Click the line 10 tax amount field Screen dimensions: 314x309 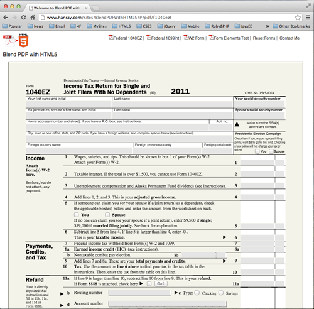(x=257, y=272)
